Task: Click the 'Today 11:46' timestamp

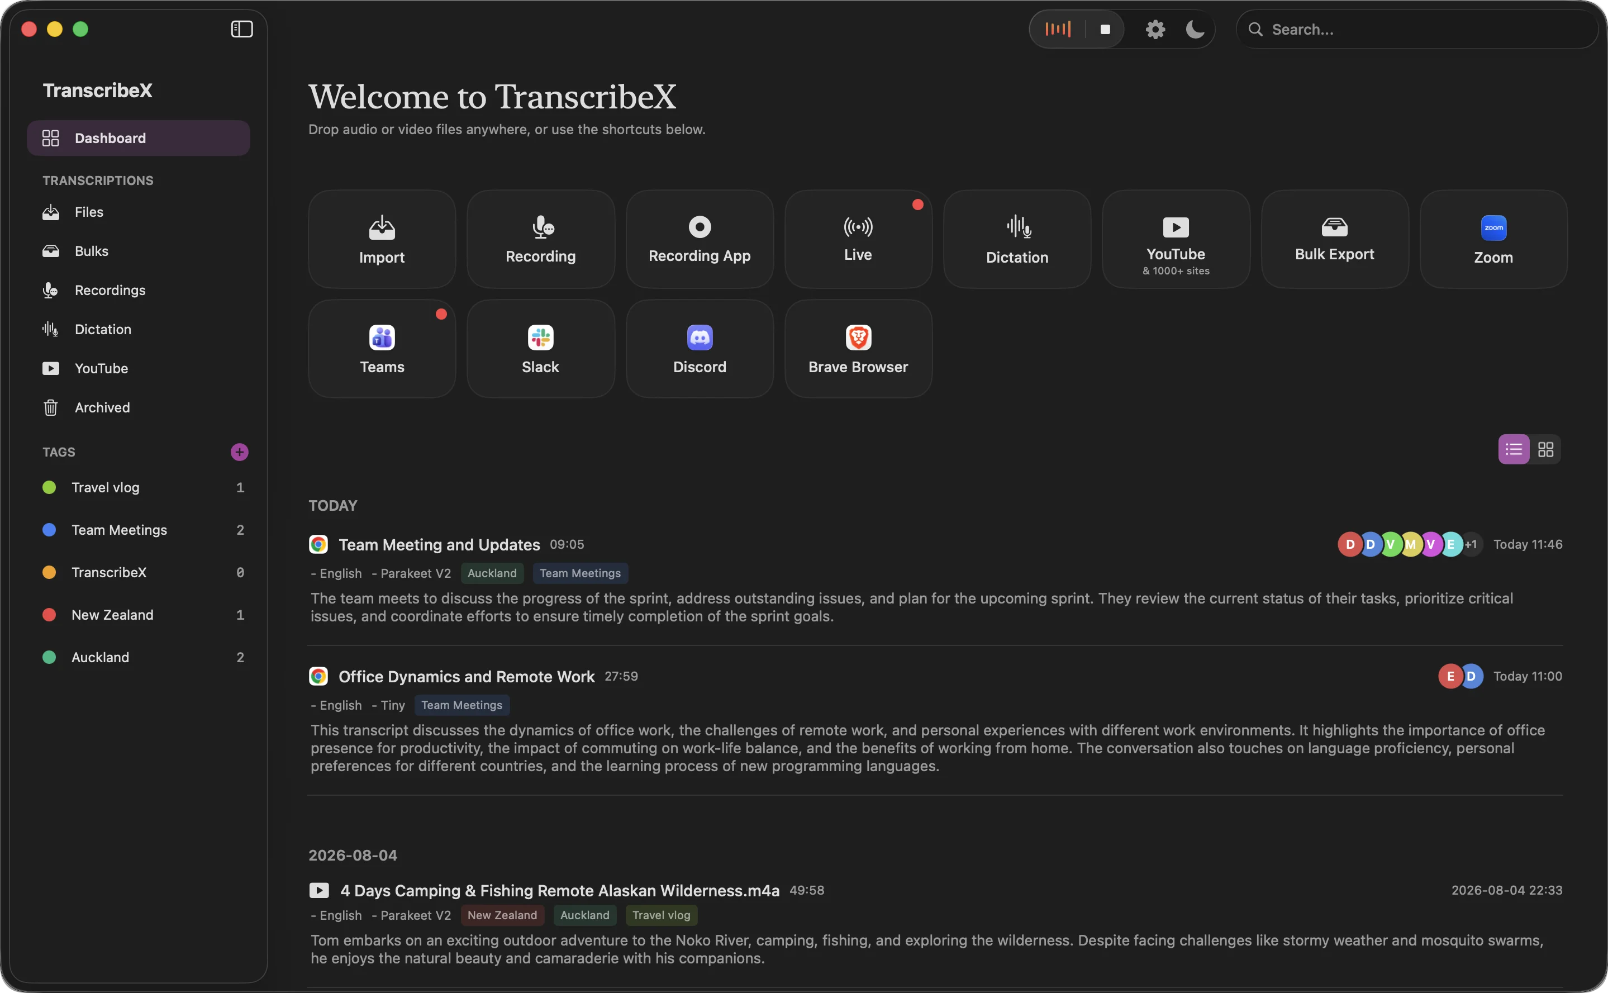Action: [x=1528, y=544]
